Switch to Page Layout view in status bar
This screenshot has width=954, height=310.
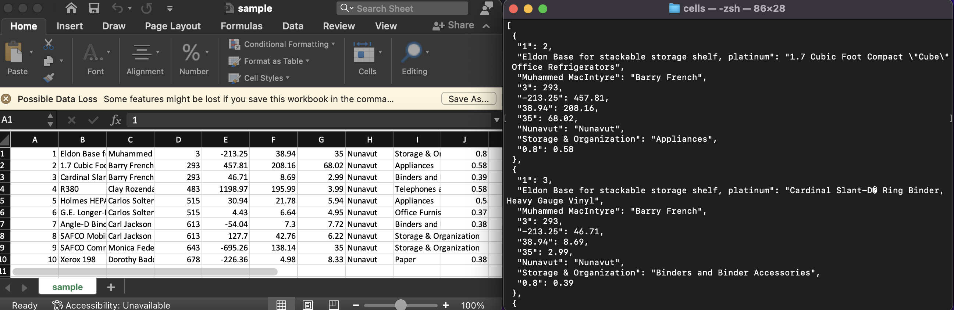click(x=307, y=305)
